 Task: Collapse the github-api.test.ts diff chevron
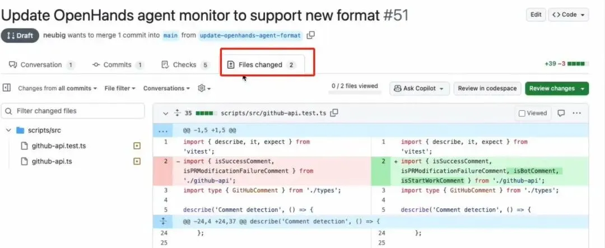pyautogui.click(x=165, y=114)
